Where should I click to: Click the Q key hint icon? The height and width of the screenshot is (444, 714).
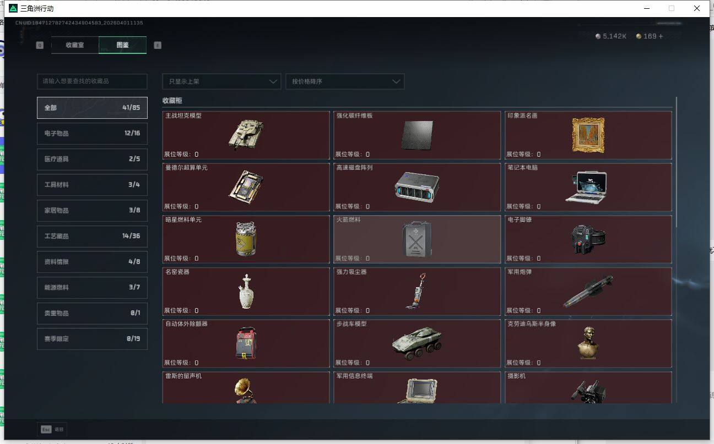point(40,45)
